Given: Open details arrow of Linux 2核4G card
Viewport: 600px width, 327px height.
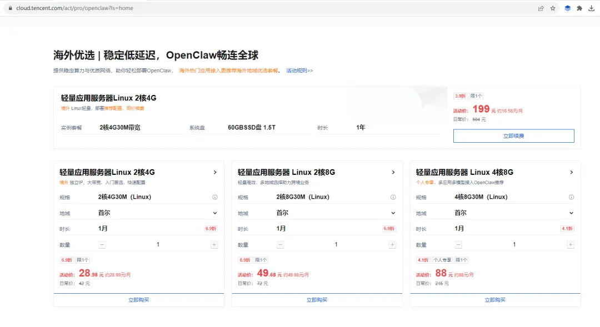Looking at the screenshot, I should pos(215,173).
